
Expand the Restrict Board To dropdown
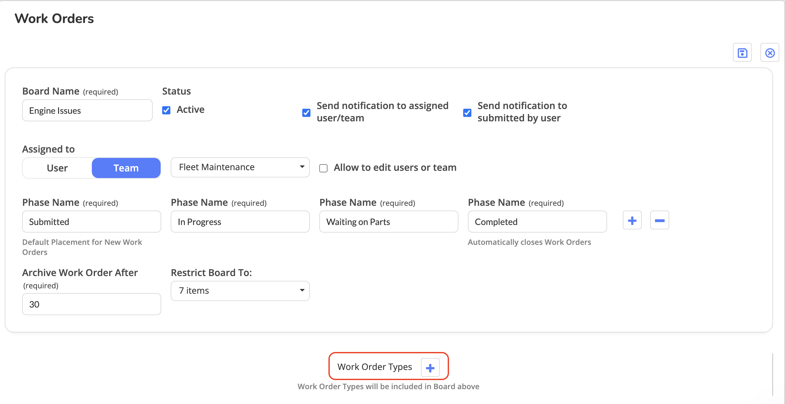(x=240, y=291)
